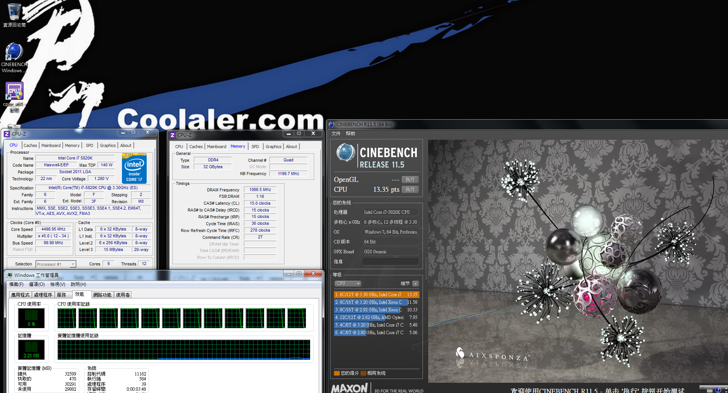The height and width of the screenshot is (393, 728).
Task: Click the panel splitter handle beside the render view
Action: click(x=426, y=268)
